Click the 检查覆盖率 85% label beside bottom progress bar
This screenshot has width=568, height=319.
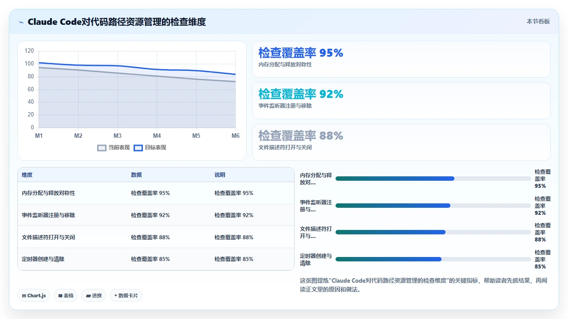point(543,259)
